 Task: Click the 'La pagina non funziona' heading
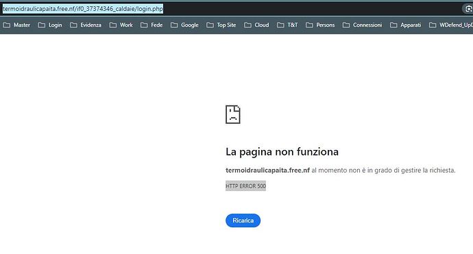coord(282,152)
